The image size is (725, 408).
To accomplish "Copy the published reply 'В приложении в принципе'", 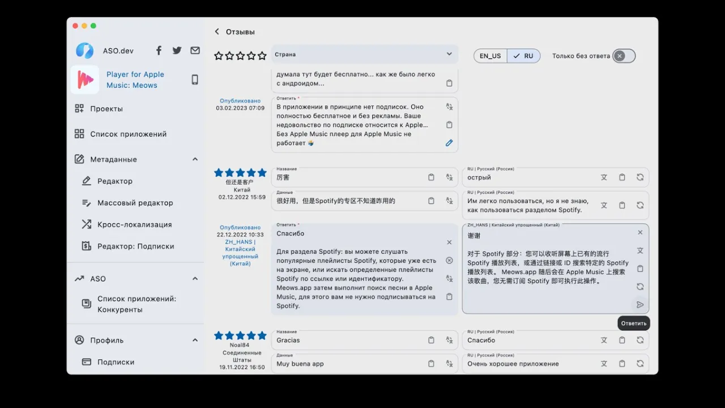I will click(x=449, y=125).
